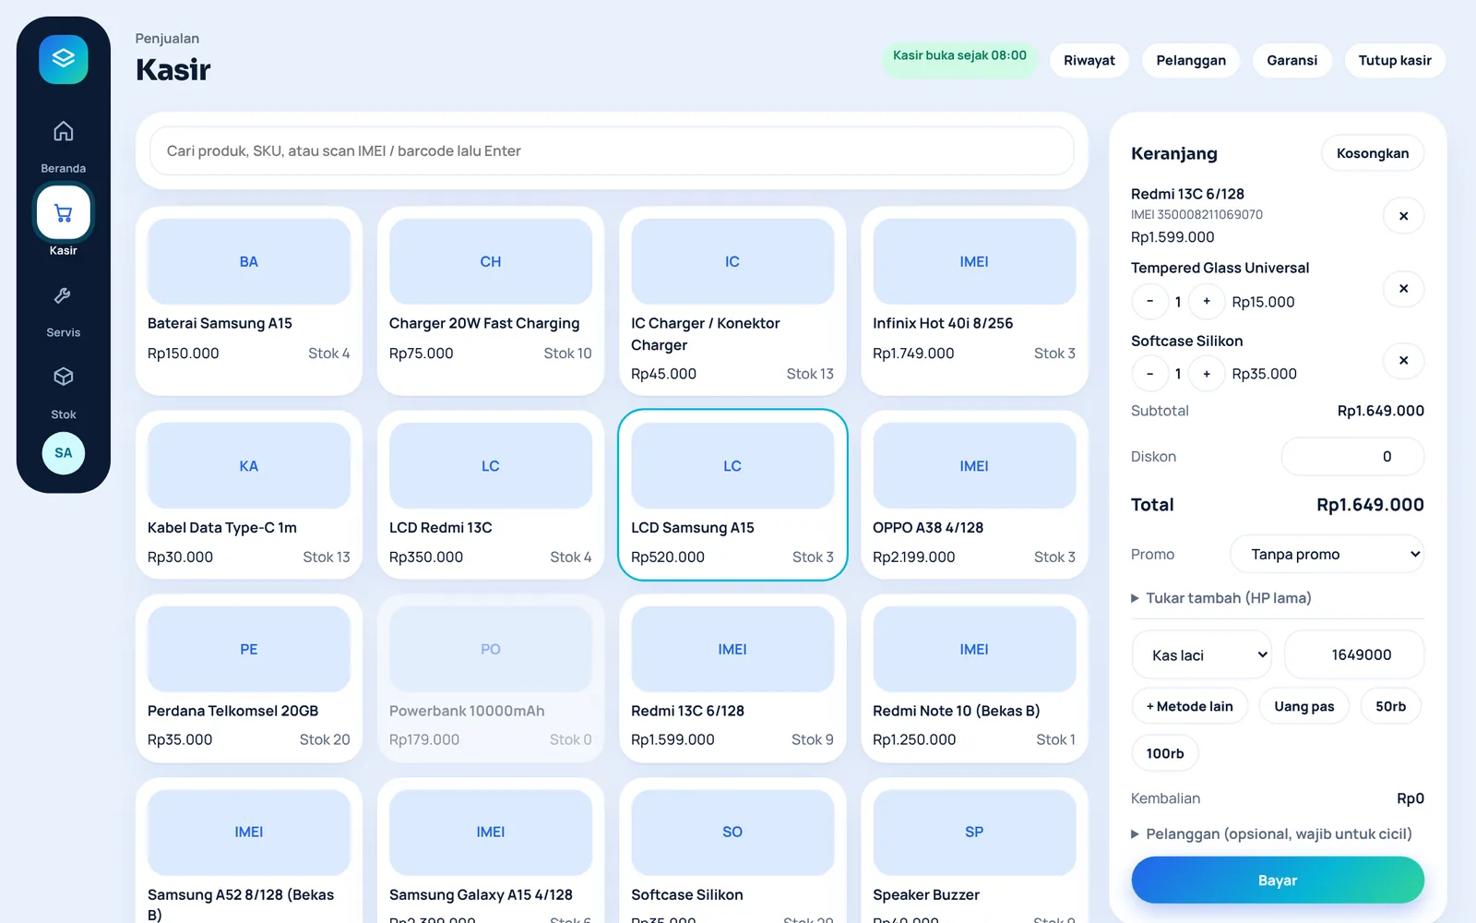Open Servis wrench icon
The height and width of the screenshot is (923, 1476).
64,295
